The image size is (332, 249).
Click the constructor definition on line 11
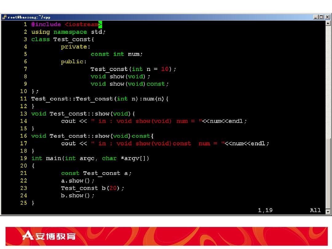coord(100,99)
